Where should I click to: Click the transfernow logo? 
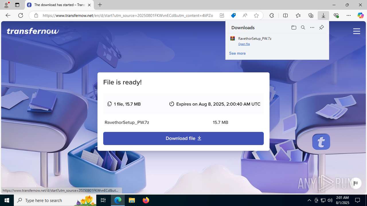tap(33, 31)
